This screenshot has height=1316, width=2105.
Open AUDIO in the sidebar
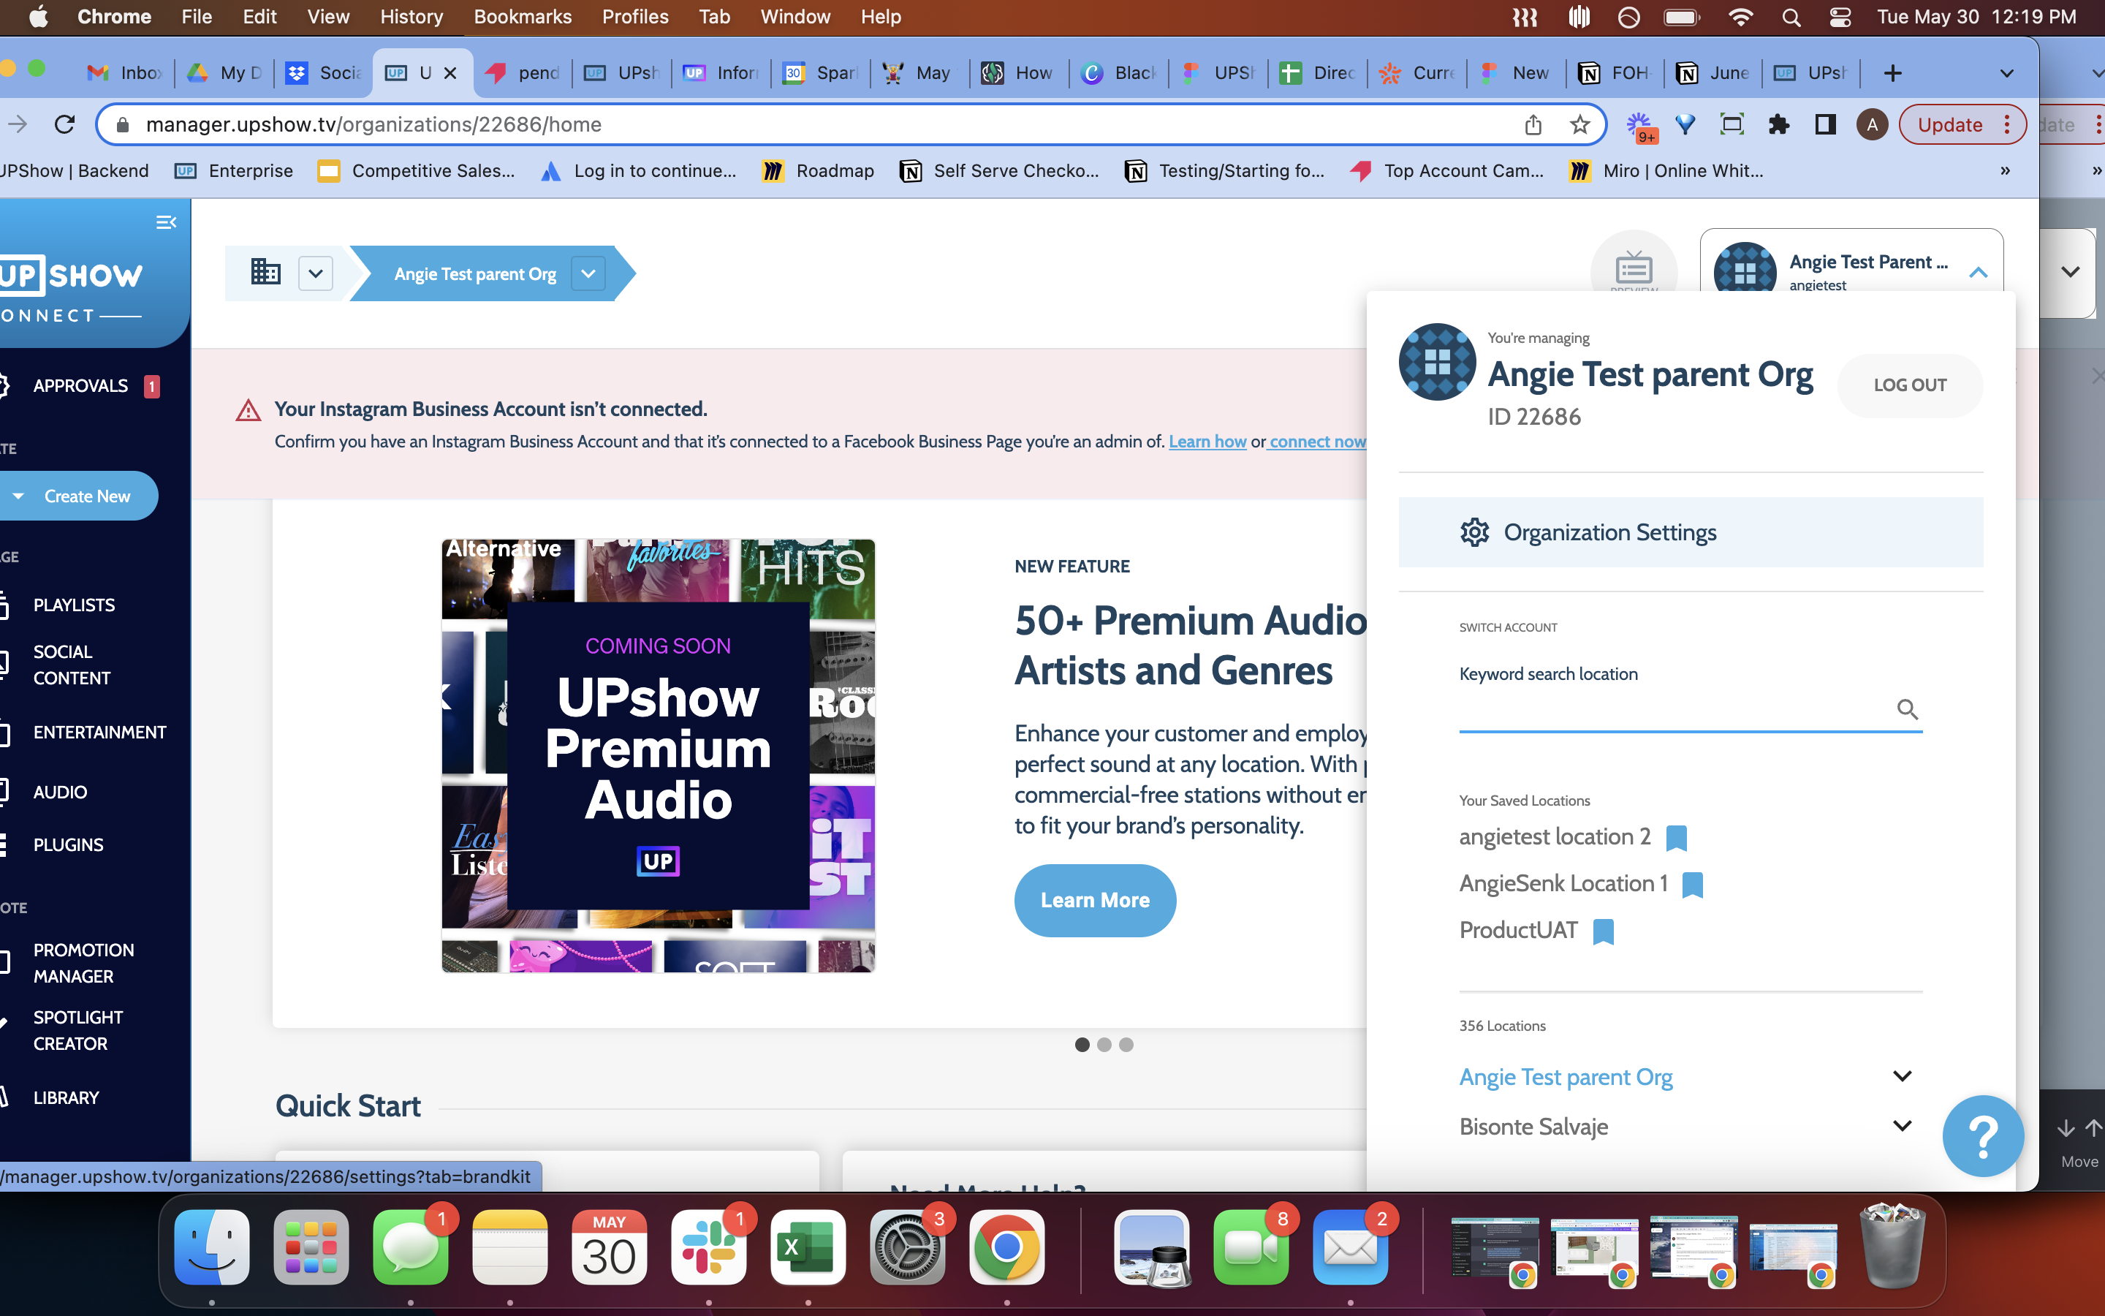[x=59, y=792]
